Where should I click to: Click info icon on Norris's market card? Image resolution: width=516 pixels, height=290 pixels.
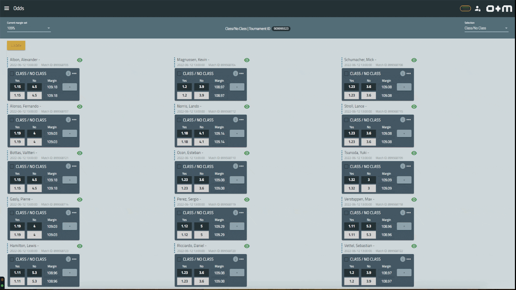tap(235, 120)
